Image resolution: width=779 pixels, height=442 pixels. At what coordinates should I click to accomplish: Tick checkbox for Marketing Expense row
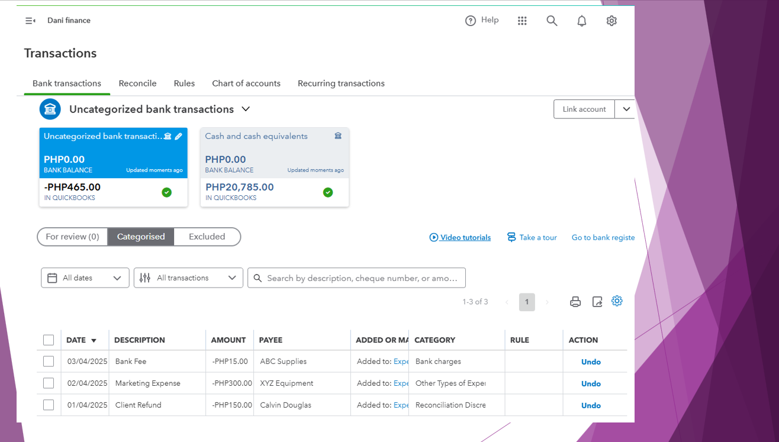(x=49, y=383)
